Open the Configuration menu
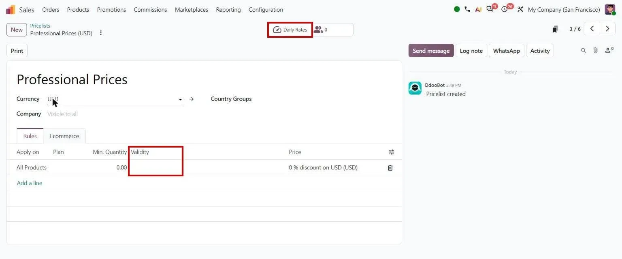 [x=266, y=9]
